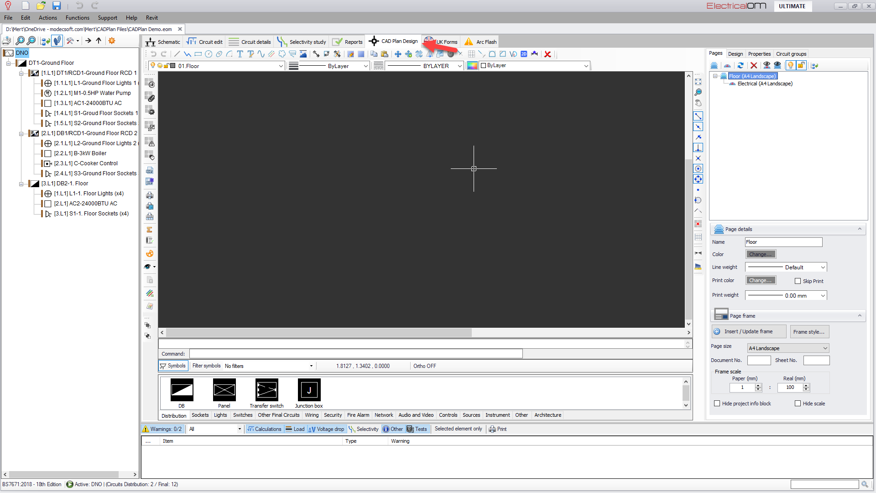Click the Paste clipboard icon in CAD toolbar
This screenshot has height=493, width=876.
coord(384,54)
